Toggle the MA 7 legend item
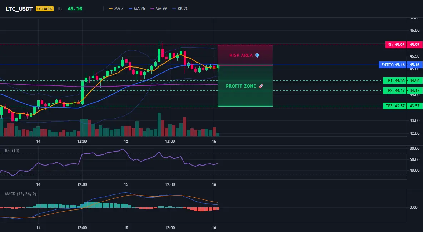Image resolution: width=423 pixels, height=232 pixels. [116, 9]
